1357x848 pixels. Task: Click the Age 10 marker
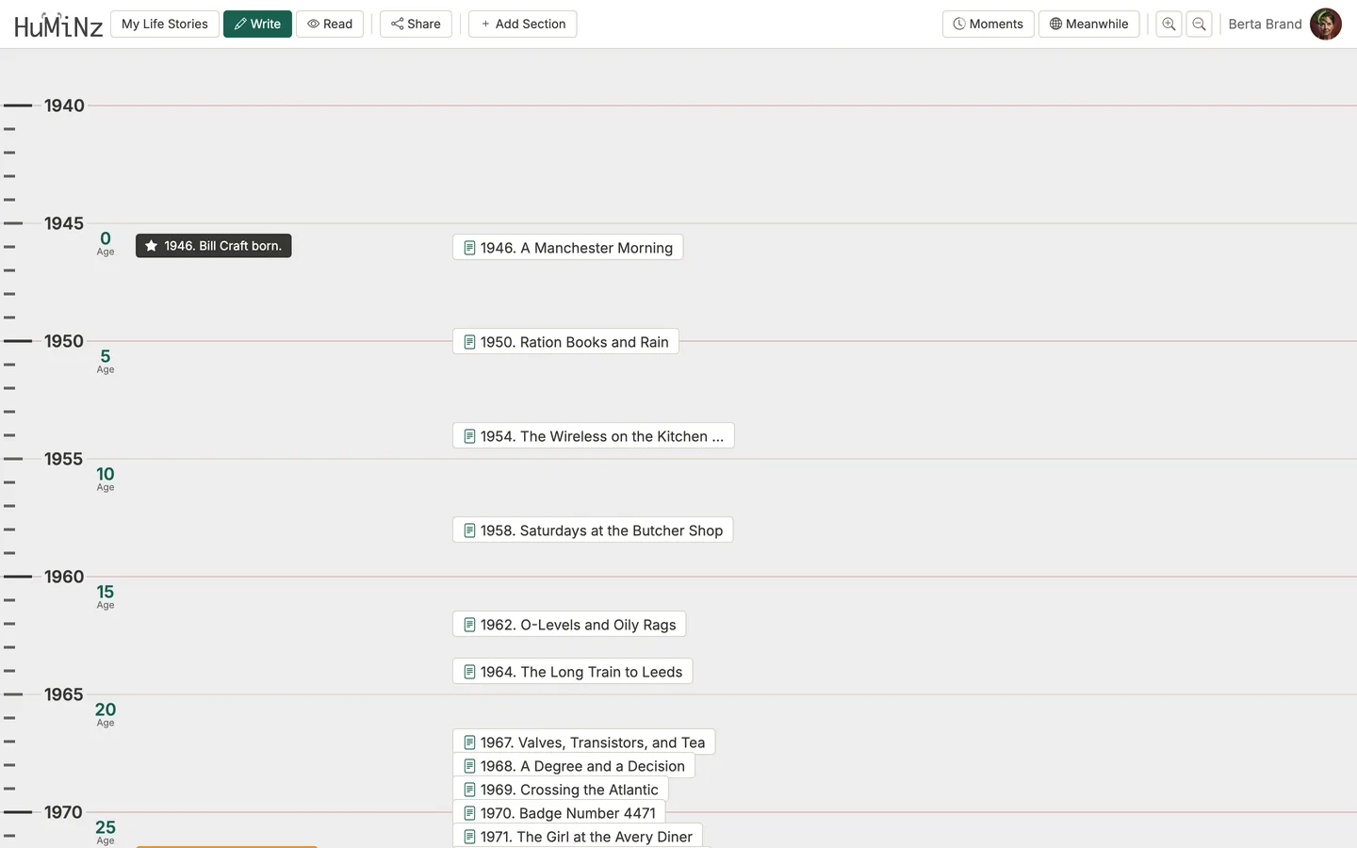(106, 479)
